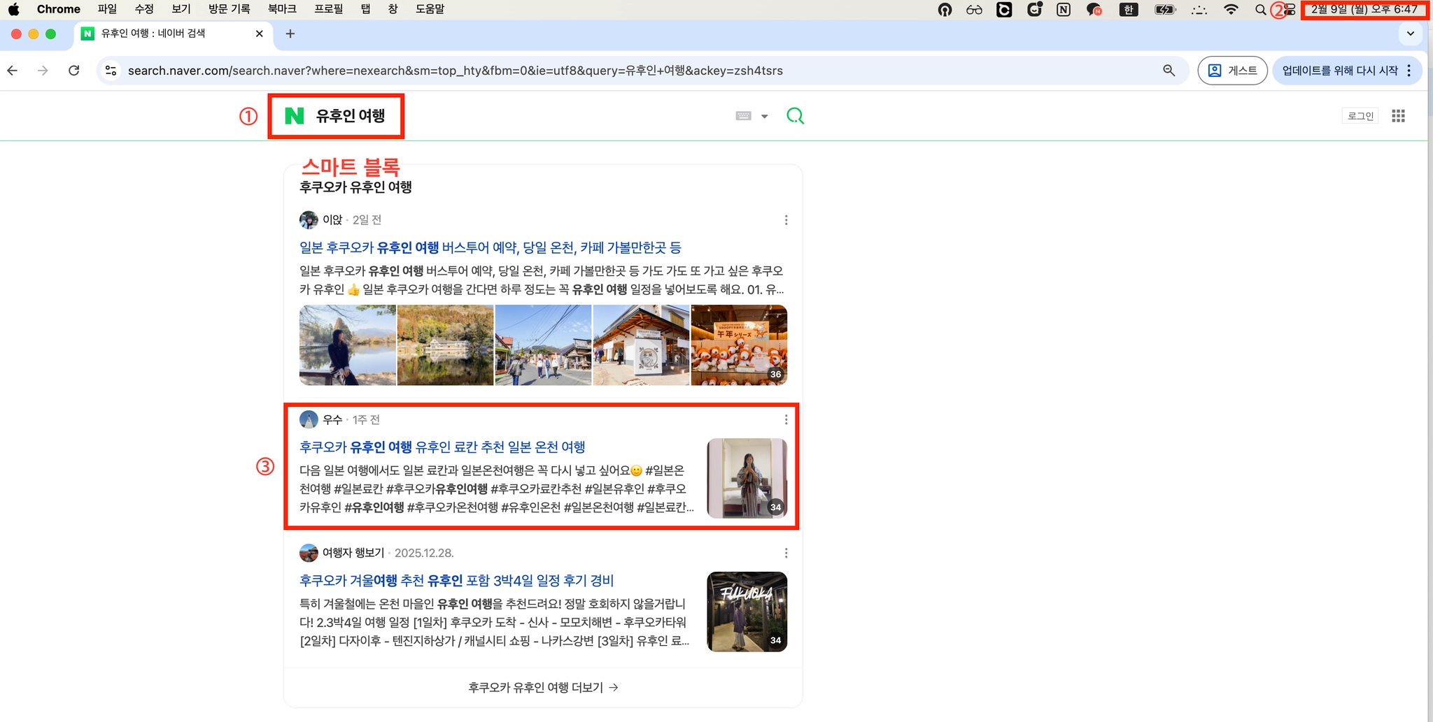This screenshot has height=722, width=1433.
Task: Open the headphone-shaped menu bar icon
Action: tap(945, 10)
